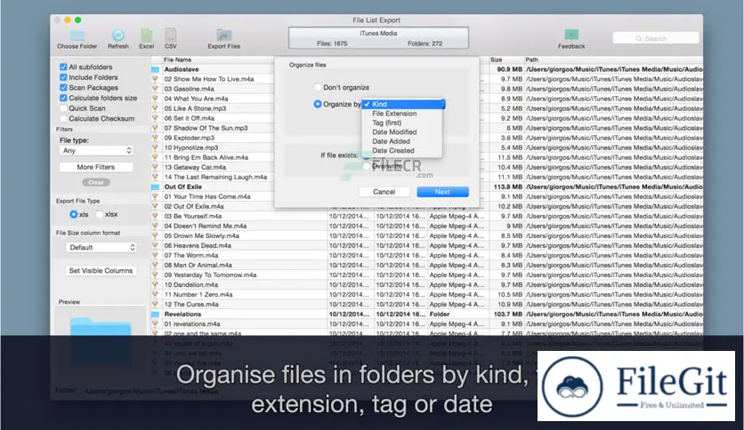The image size is (744, 430).
Task: Select the row 11 Number 1 Zero.m4a
Action: coord(427,295)
